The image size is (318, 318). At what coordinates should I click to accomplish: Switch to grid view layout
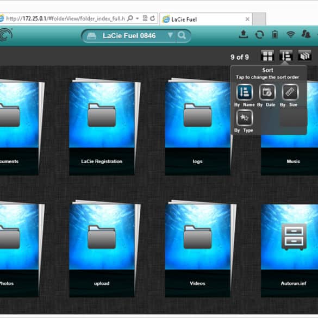(267, 55)
